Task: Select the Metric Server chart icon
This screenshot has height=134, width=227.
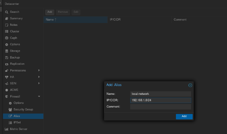Action: [7, 129]
